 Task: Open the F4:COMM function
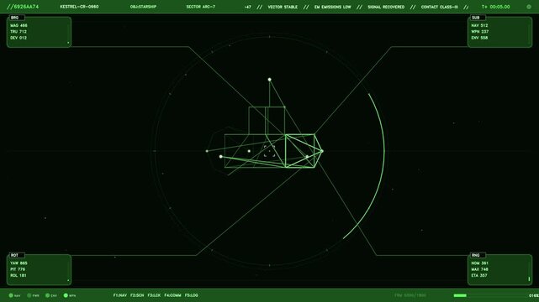(x=172, y=295)
